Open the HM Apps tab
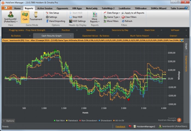The image size is (191, 131). pos(77,8)
